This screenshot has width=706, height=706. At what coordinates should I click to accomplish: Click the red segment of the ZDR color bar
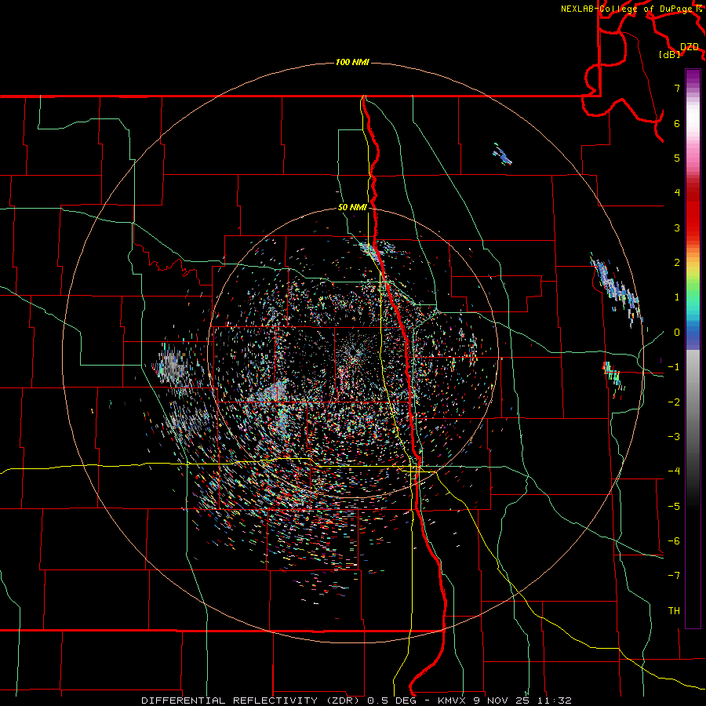693,212
